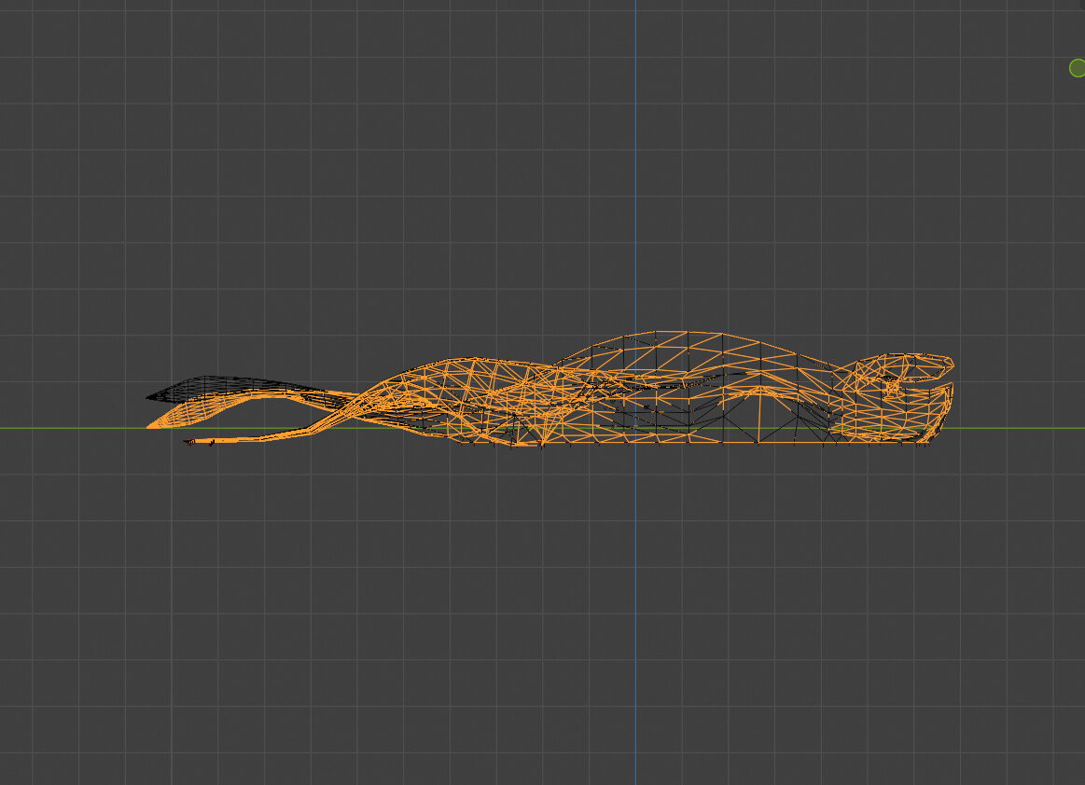Click the orange front nose tip of the car
This screenshot has width=1085, height=785.
click(151, 426)
